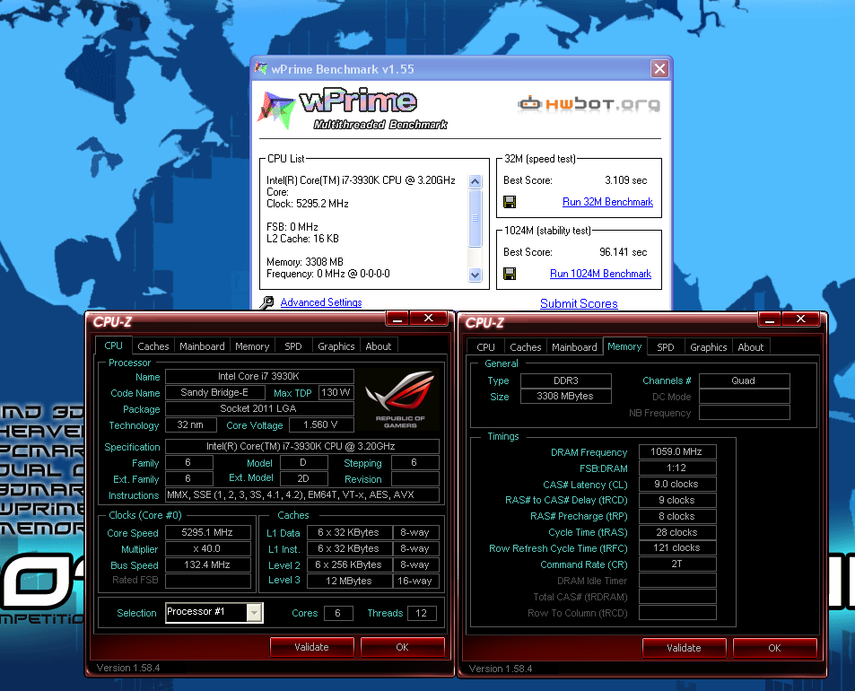Click the Threads 12 field
The width and height of the screenshot is (855, 691).
point(422,614)
